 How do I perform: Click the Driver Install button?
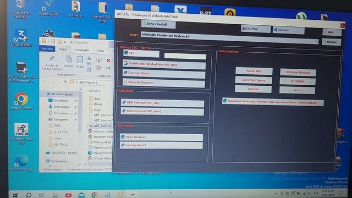click(x=158, y=24)
